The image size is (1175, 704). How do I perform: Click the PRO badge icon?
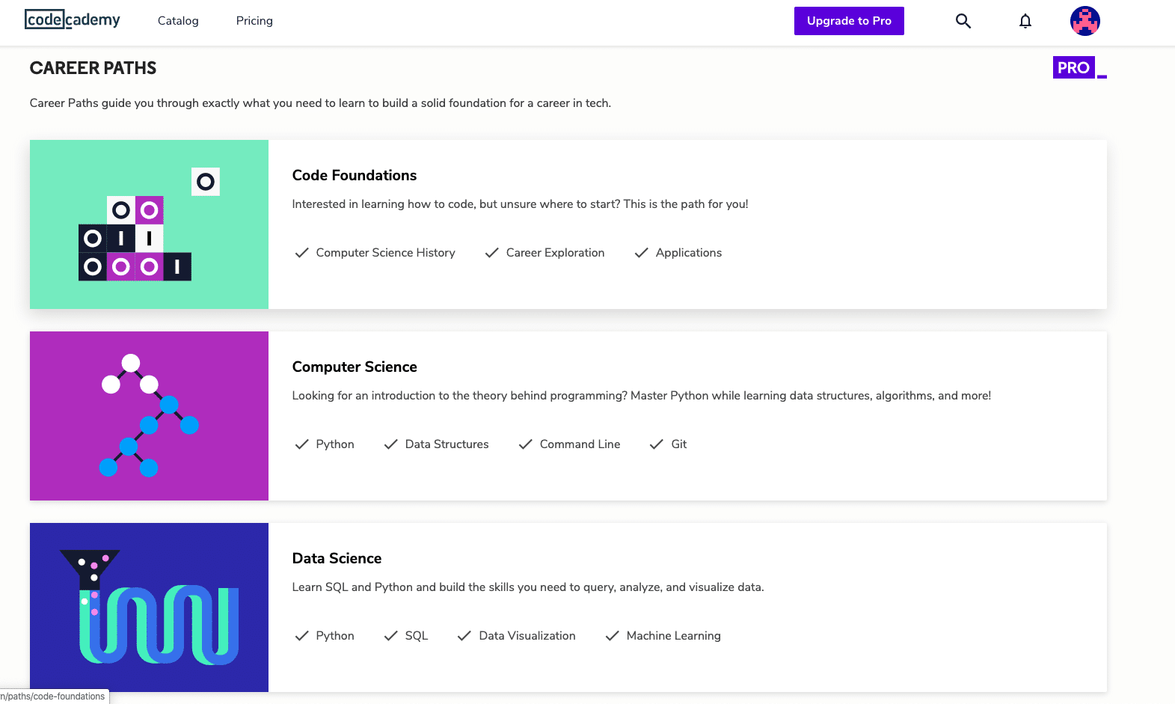tap(1074, 68)
